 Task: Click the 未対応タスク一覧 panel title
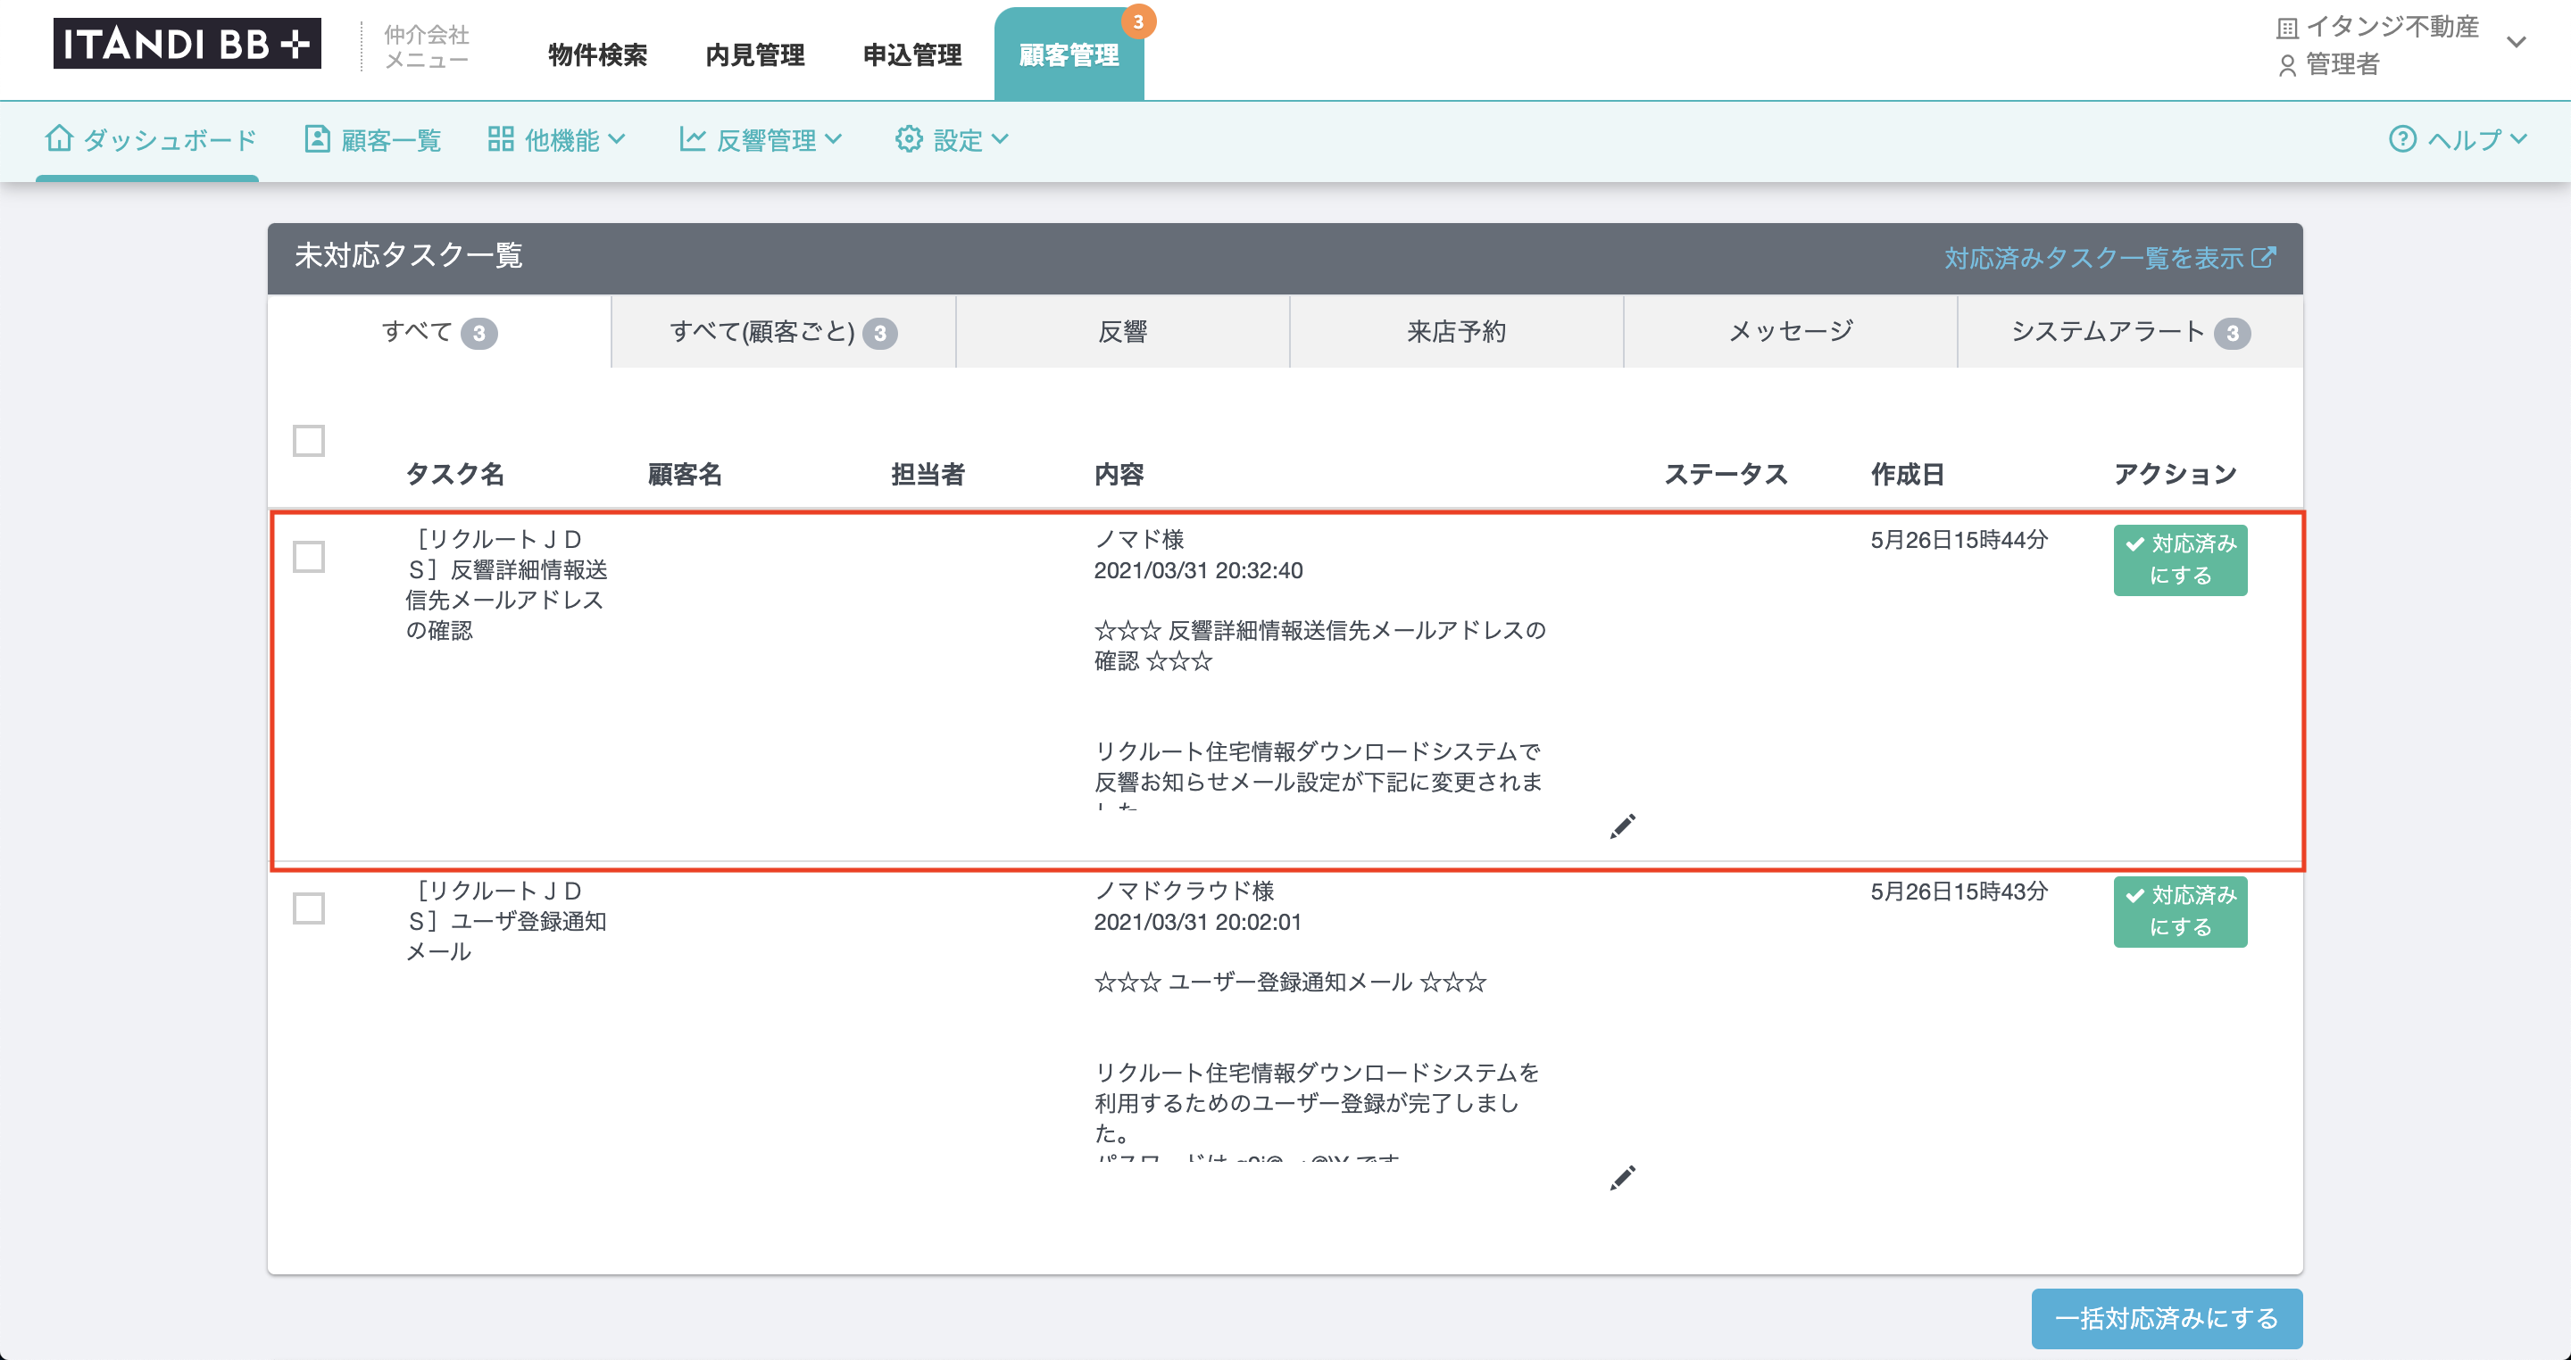[x=408, y=255]
